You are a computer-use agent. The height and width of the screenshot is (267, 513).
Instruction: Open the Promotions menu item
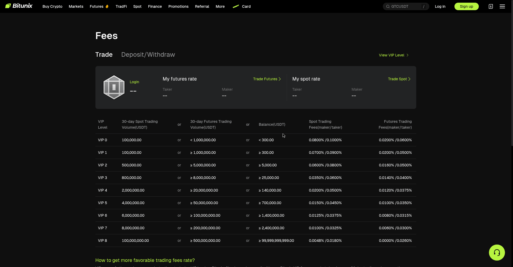pos(178,6)
